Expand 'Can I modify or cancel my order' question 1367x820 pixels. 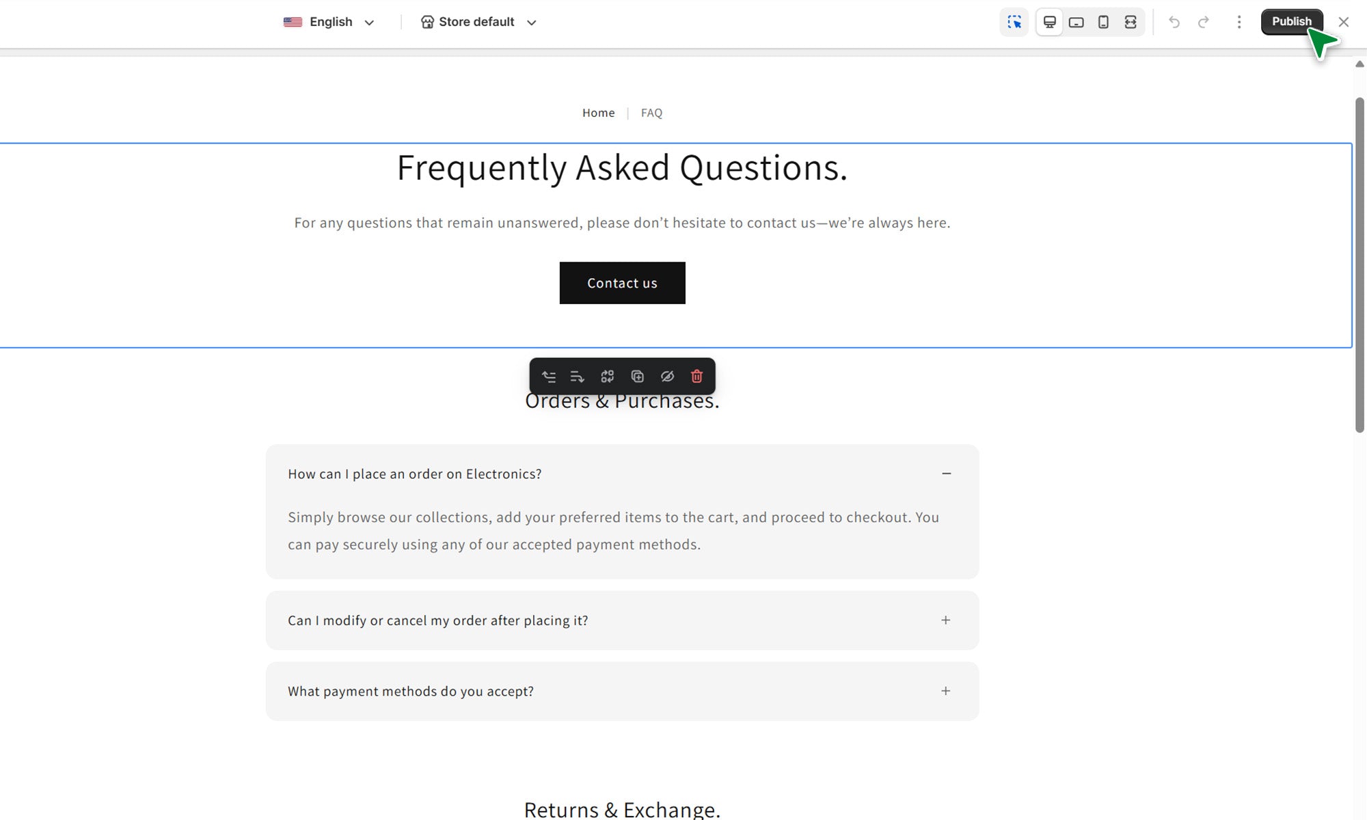pyautogui.click(x=945, y=620)
